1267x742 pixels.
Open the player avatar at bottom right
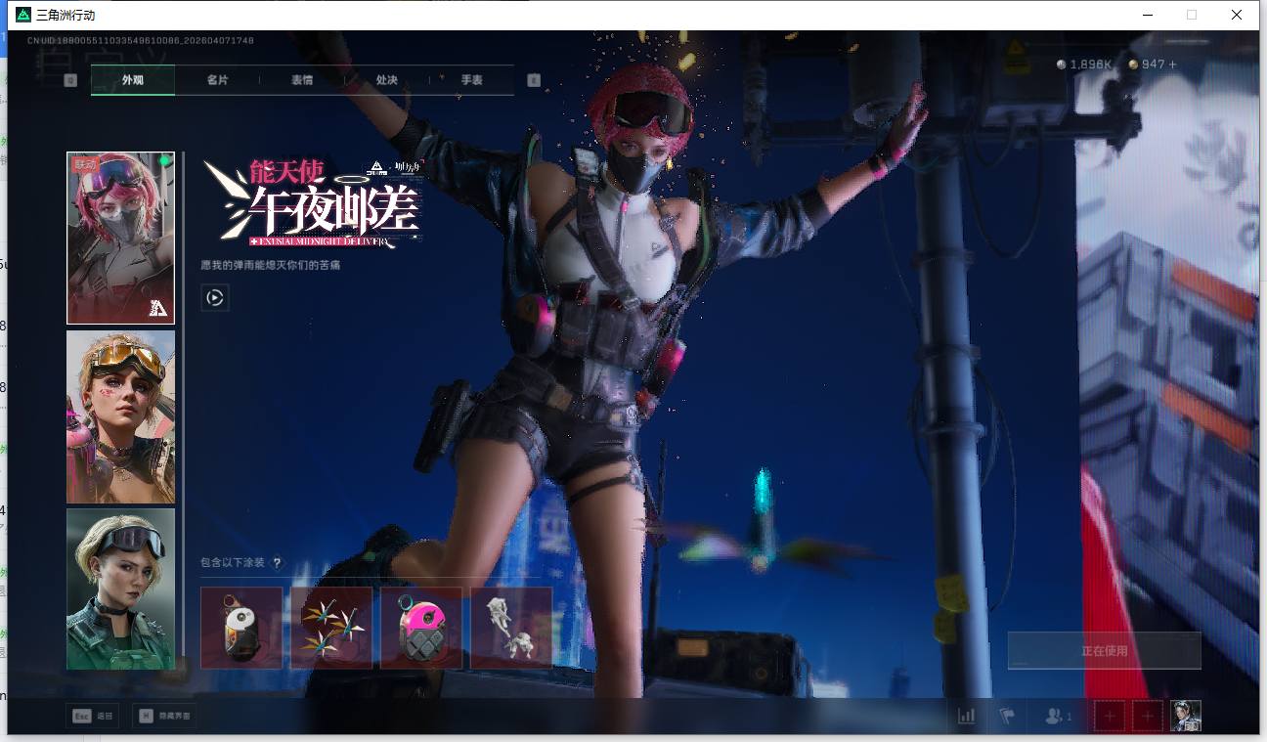(x=1186, y=717)
